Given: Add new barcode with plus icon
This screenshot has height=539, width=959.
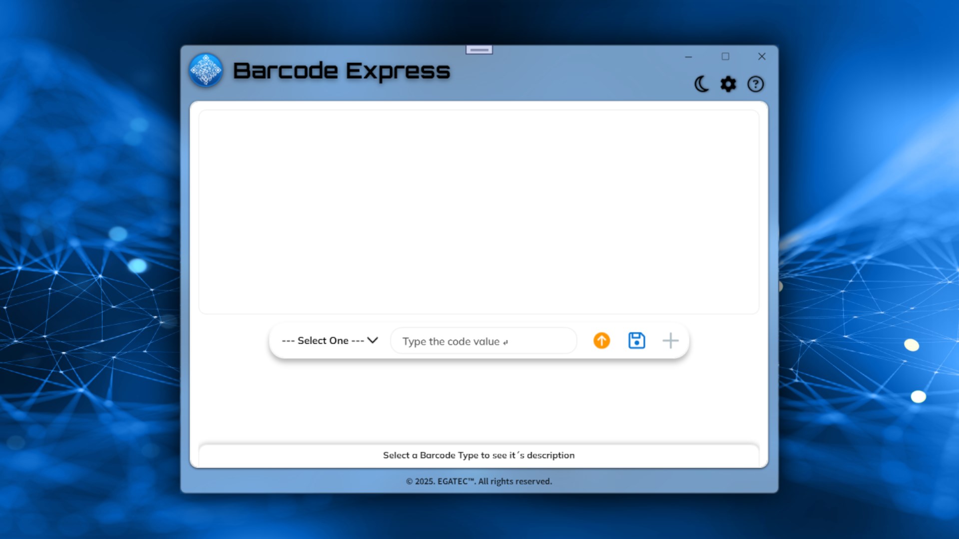Looking at the screenshot, I should [670, 340].
